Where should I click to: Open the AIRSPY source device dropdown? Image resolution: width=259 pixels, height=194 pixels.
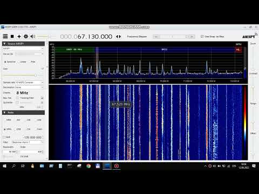click(23, 48)
